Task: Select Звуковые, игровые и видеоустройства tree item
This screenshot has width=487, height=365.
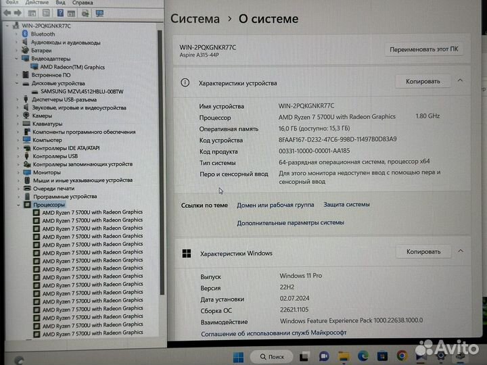Action: 79,107
